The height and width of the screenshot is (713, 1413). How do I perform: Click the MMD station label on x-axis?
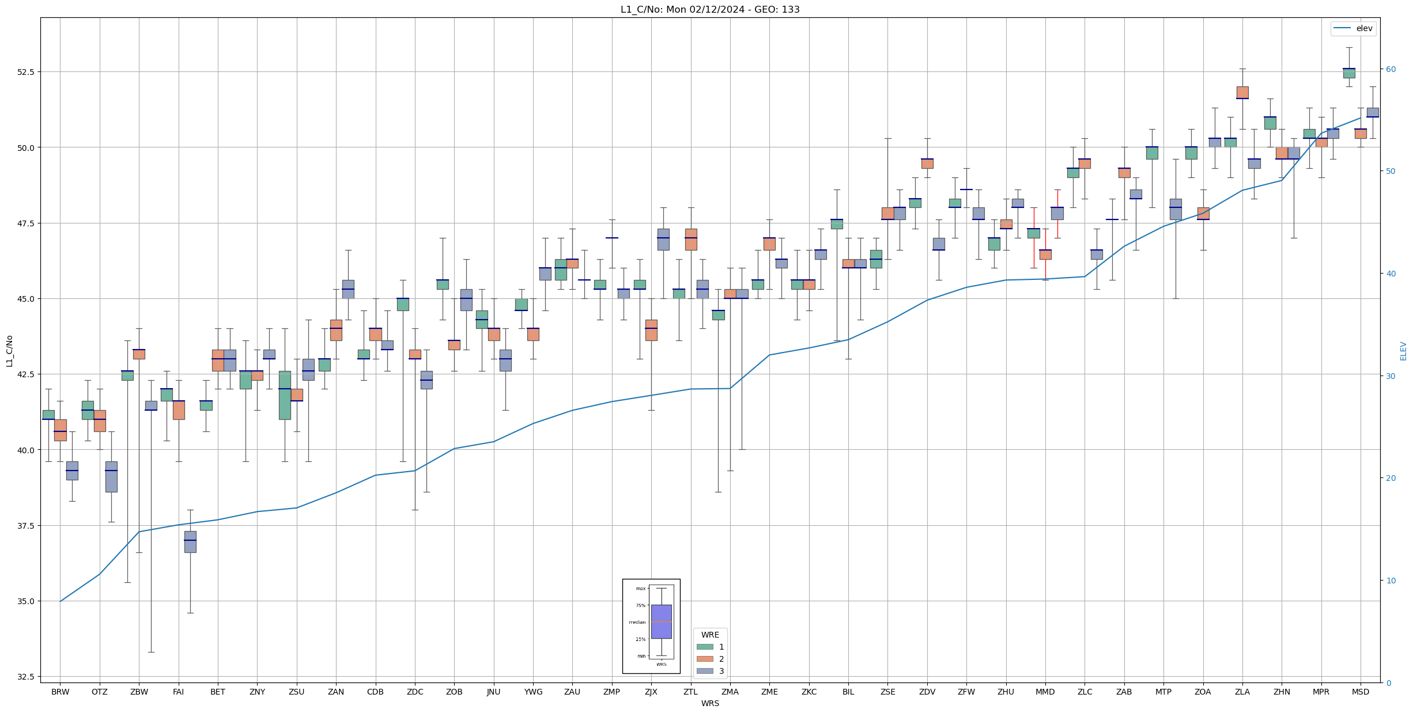(1045, 692)
